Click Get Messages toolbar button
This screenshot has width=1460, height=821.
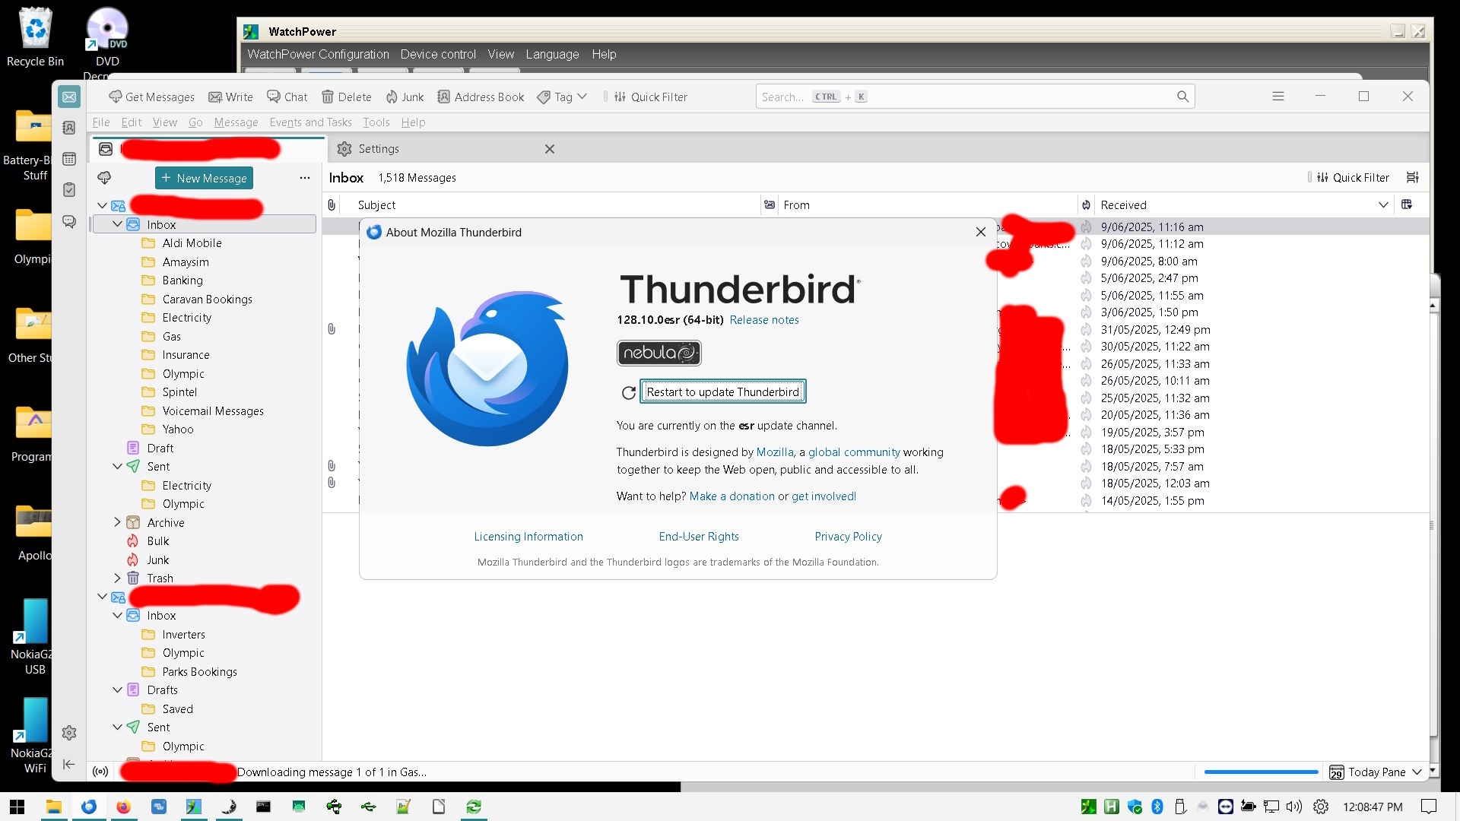[x=151, y=97]
